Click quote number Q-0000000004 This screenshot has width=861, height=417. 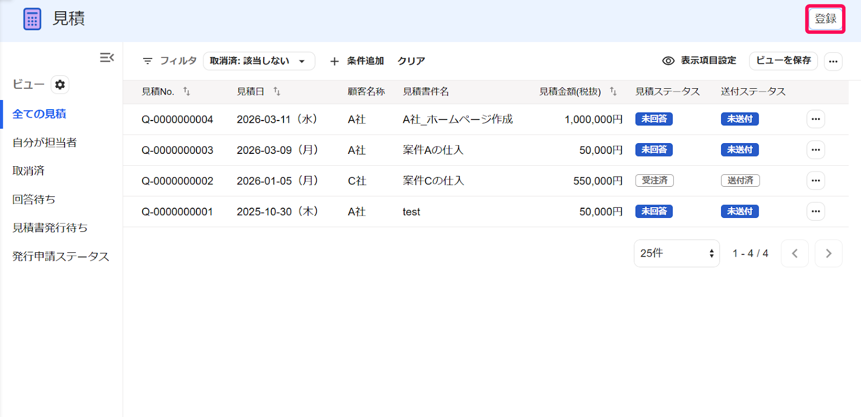pyautogui.click(x=177, y=119)
